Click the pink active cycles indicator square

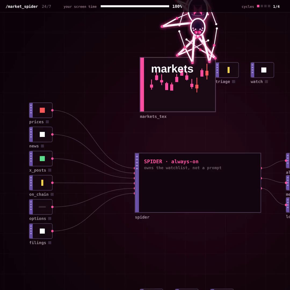(258, 6)
